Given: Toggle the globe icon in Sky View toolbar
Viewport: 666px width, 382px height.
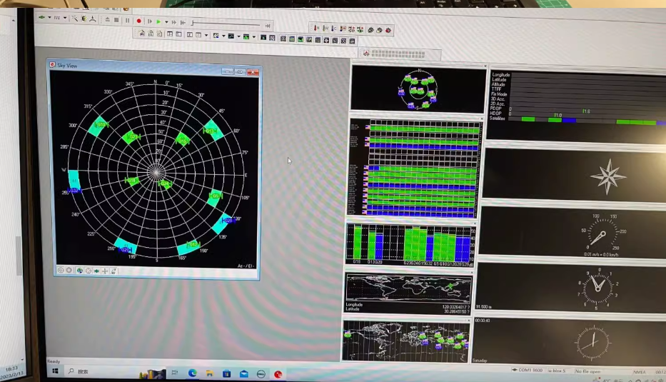Looking at the screenshot, I should pos(79,270).
